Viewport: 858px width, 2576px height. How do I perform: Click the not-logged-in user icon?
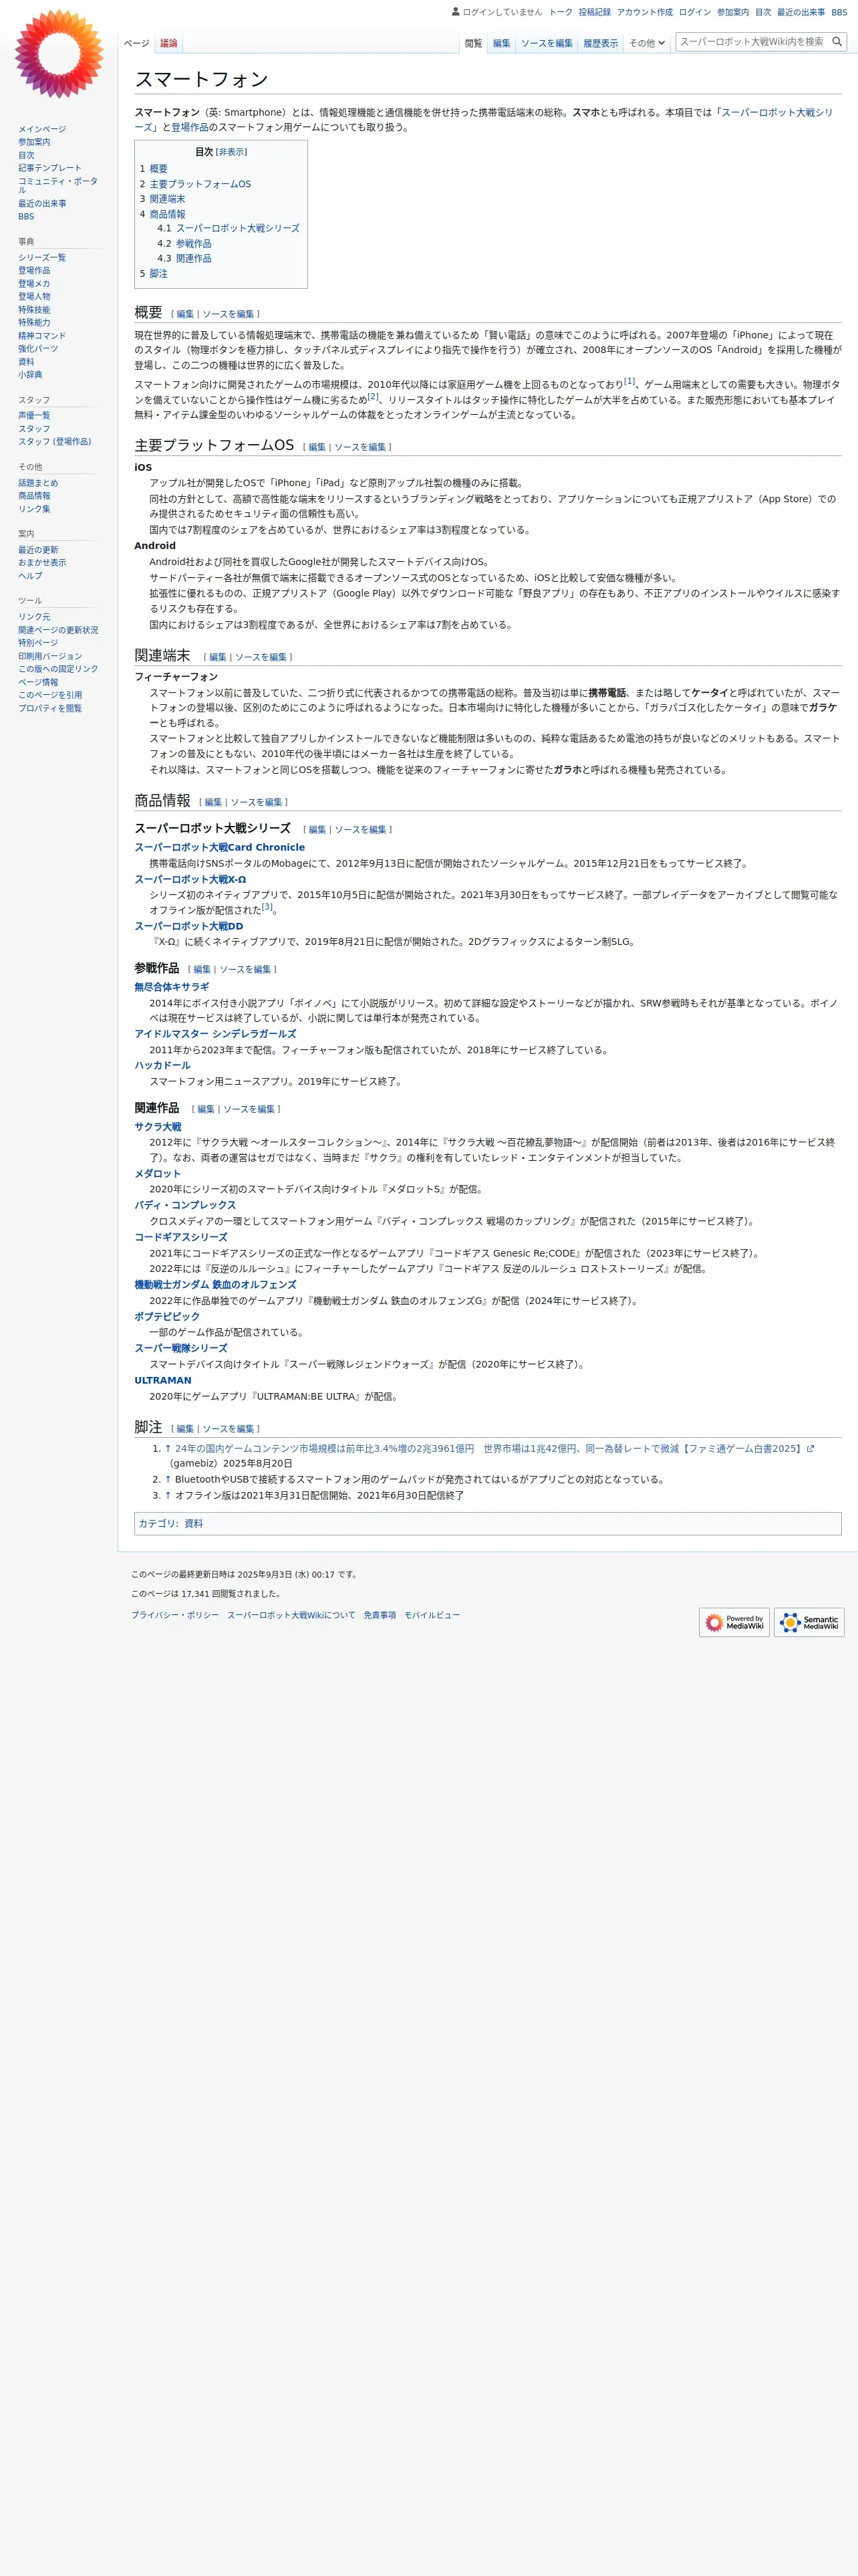pos(456,12)
